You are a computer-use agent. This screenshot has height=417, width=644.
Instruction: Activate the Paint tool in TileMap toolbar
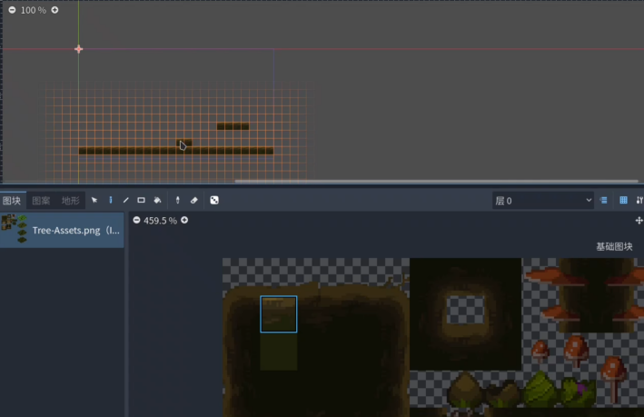tap(111, 200)
